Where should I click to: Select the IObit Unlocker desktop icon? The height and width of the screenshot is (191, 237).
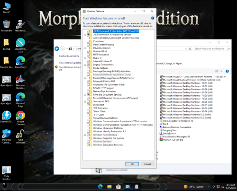20,136
